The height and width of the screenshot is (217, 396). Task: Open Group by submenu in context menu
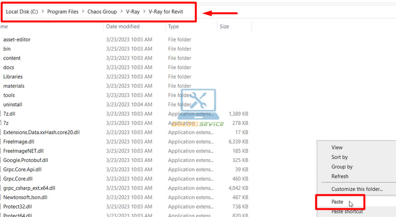[x=342, y=167]
